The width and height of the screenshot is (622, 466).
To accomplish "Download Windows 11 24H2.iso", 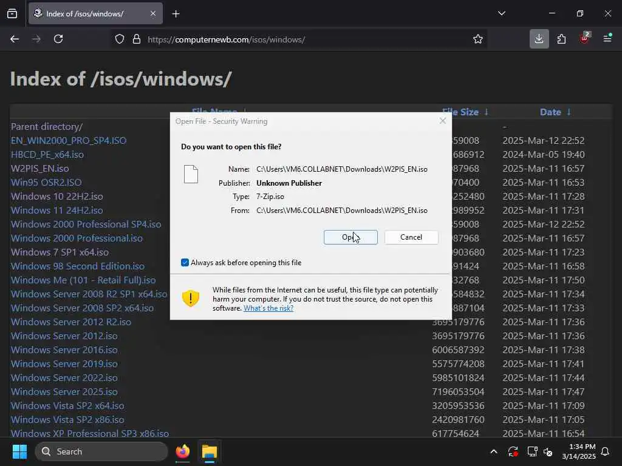I will click(56, 210).
